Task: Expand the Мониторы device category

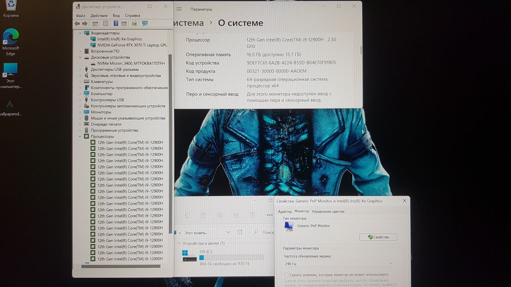Action: (x=80, y=112)
